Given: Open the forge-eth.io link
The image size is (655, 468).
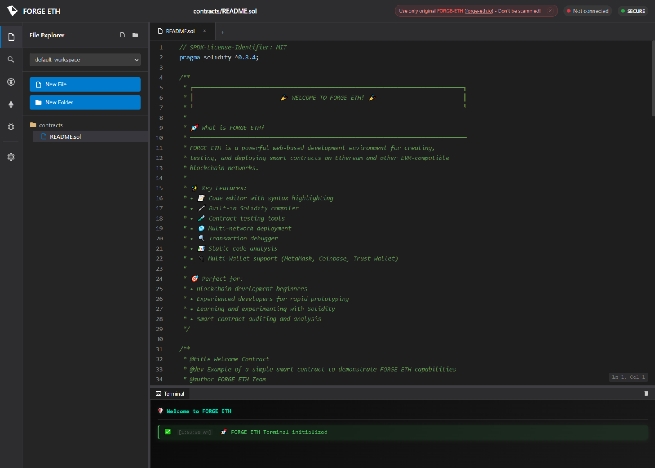Looking at the screenshot, I should pyautogui.click(x=479, y=11).
